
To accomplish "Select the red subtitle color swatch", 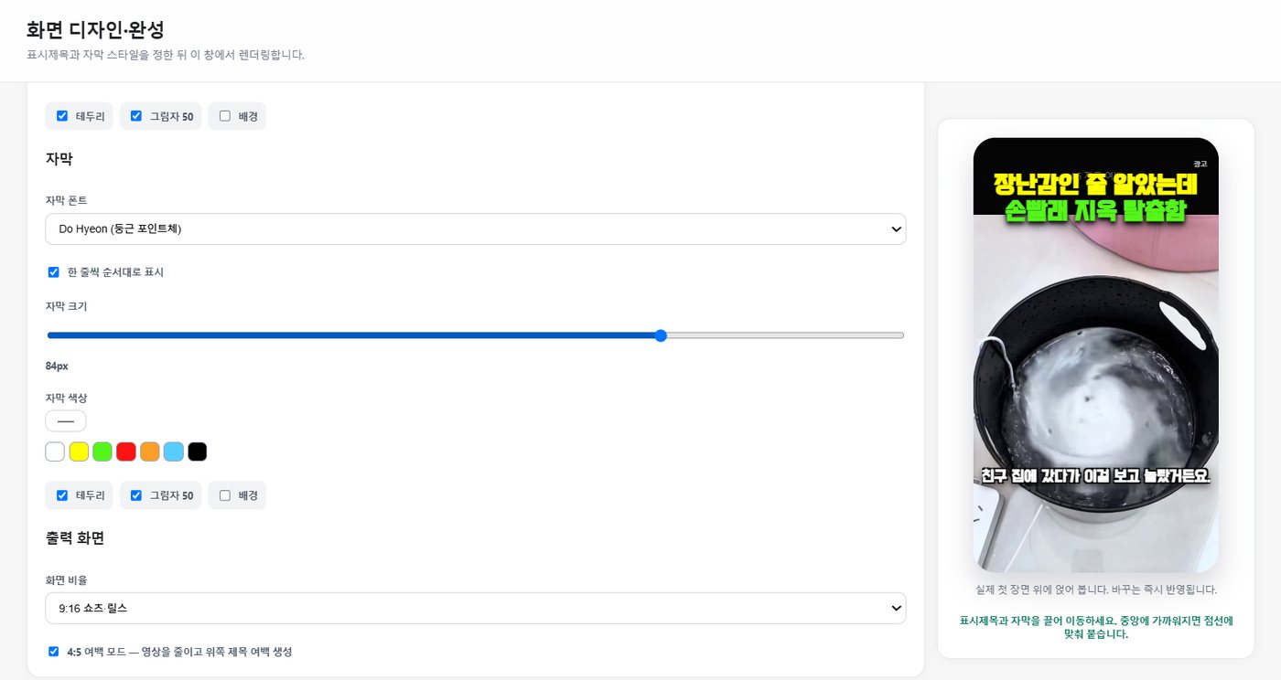I will 126,452.
